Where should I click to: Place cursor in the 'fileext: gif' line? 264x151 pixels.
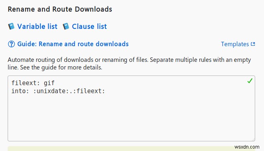tap(33, 83)
